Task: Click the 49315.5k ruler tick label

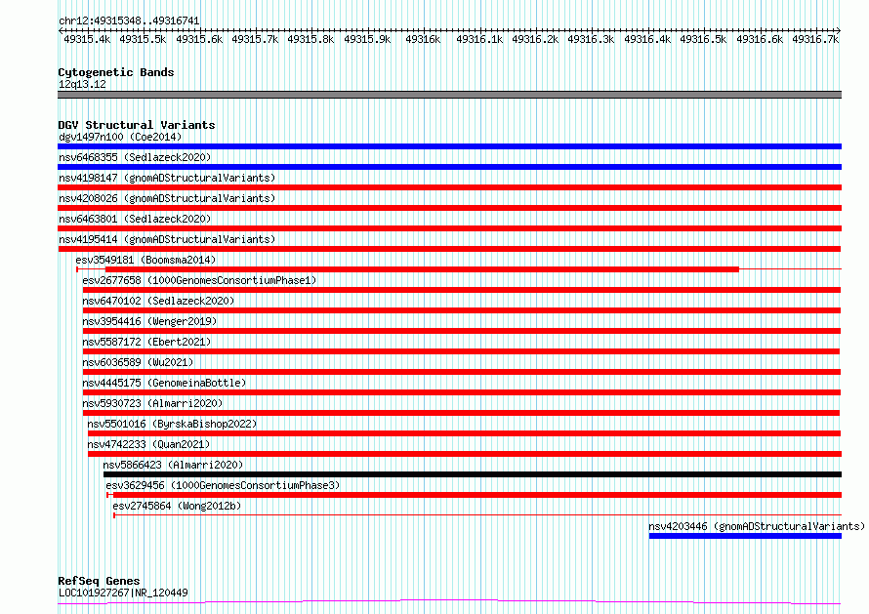Action: 143,39
